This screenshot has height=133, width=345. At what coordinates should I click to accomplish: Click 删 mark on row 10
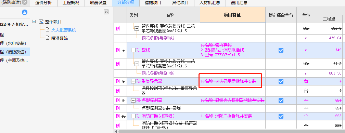click(118, 116)
